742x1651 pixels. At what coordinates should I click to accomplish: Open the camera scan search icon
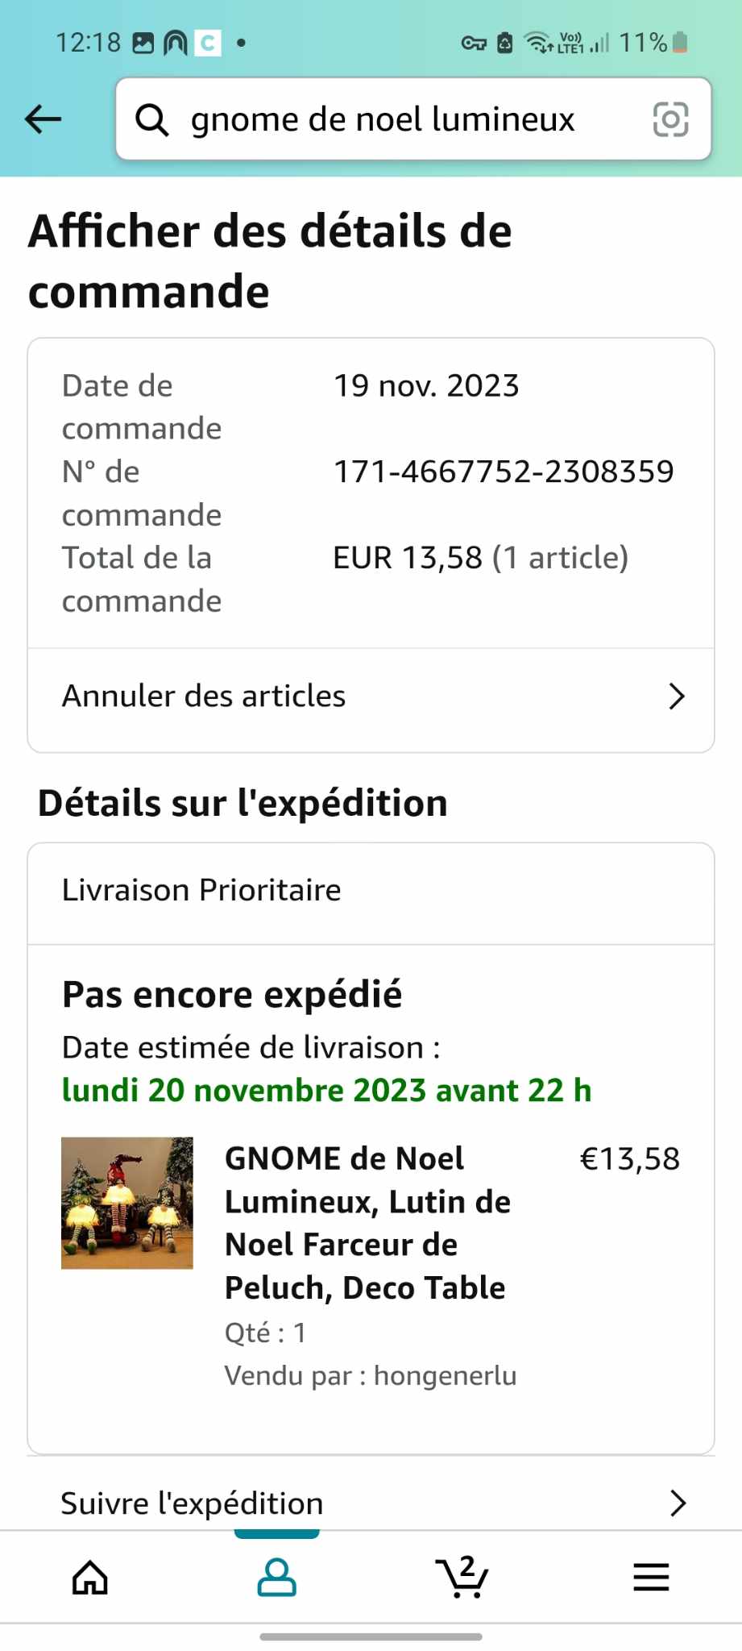[x=670, y=119]
